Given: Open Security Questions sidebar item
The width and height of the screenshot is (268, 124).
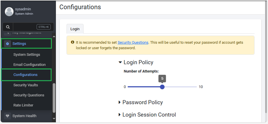Looking at the screenshot, I should pyautogui.click(x=29, y=95).
